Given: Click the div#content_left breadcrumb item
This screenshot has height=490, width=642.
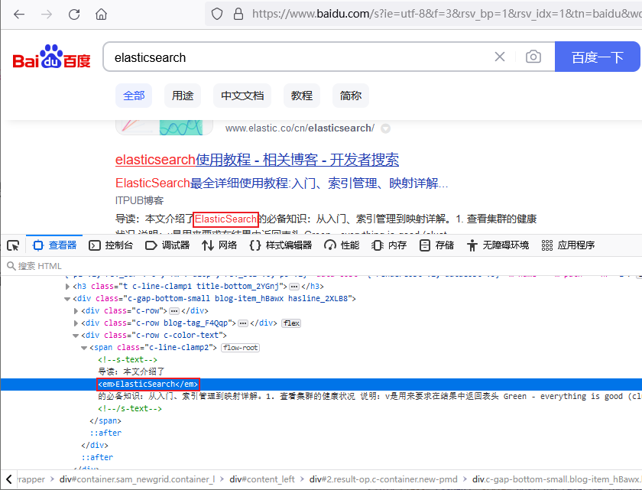Looking at the screenshot, I should pyautogui.click(x=262, y=479).
